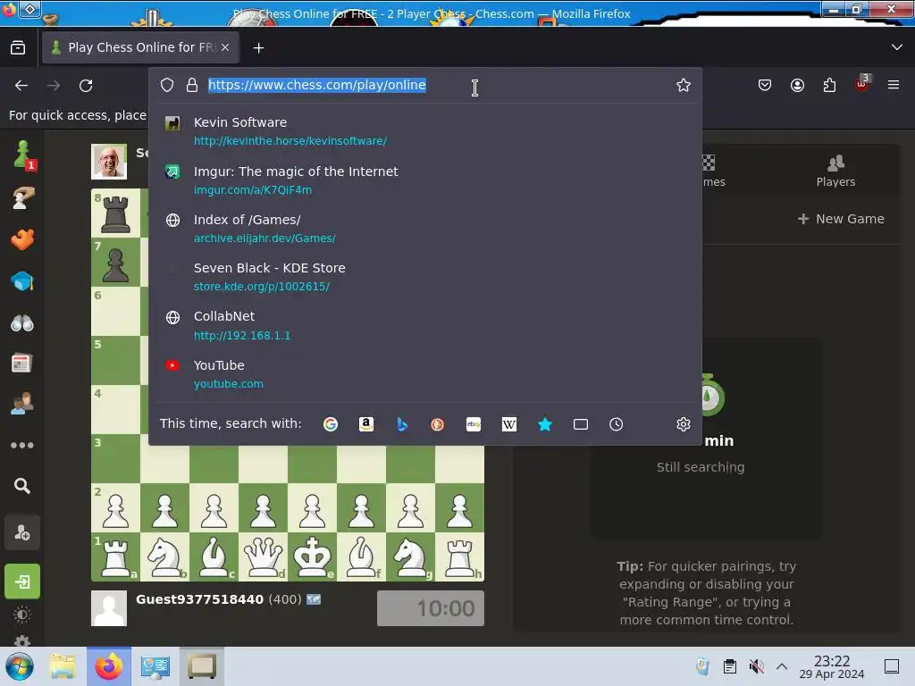915x686 pixels.
Task: Click the show desktop button
Action: [892, 666]
